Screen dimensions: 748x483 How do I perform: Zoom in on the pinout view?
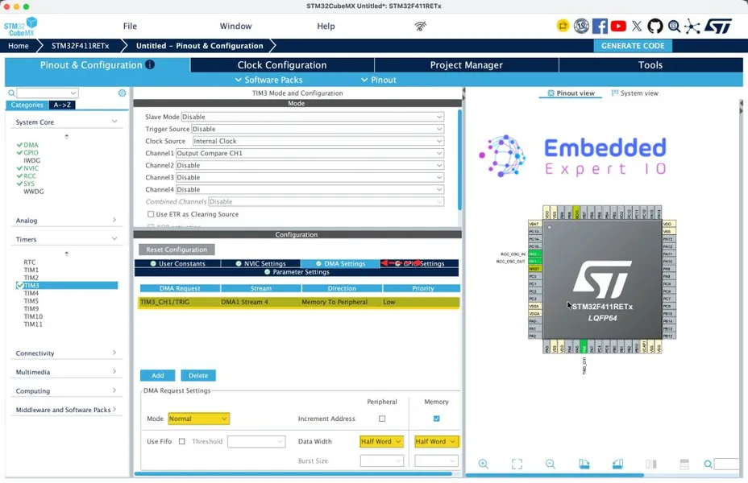pos(484,464)
